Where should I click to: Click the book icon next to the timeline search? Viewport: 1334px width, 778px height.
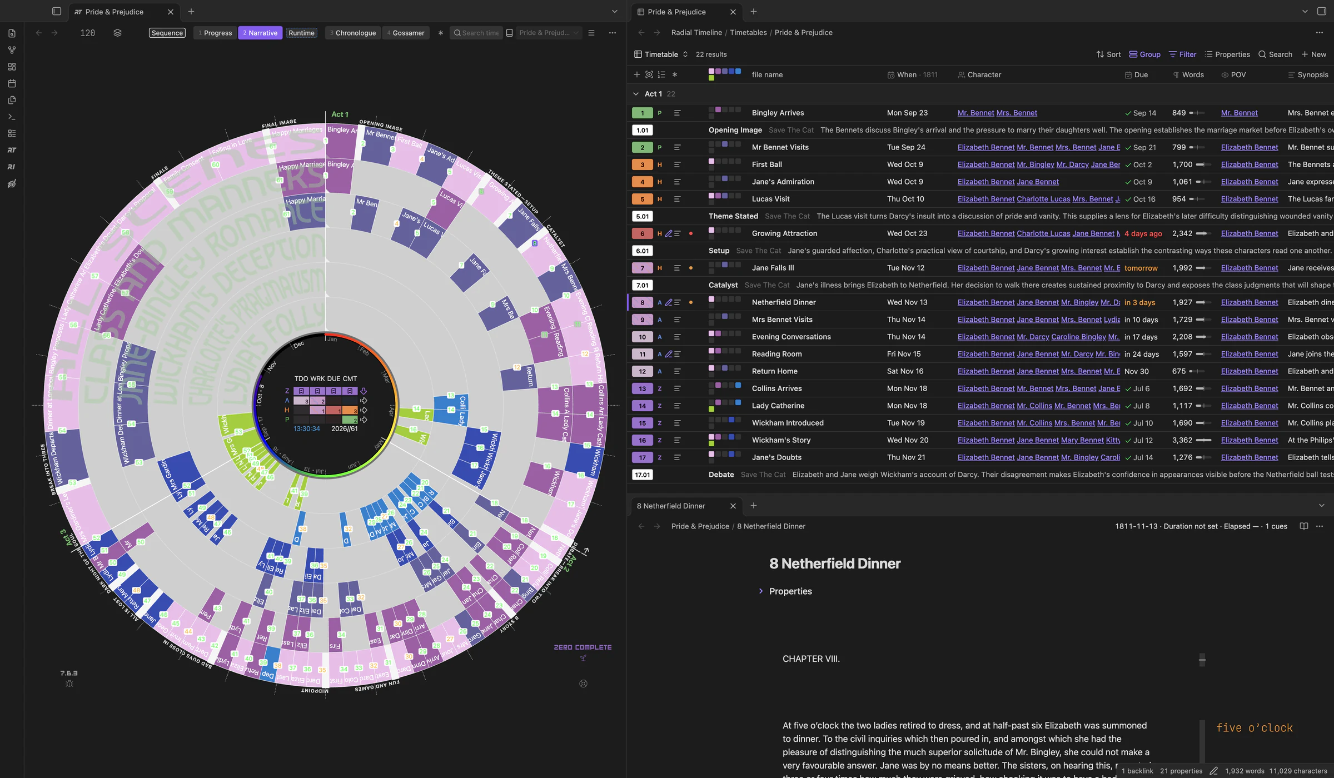tap(509, 33)
